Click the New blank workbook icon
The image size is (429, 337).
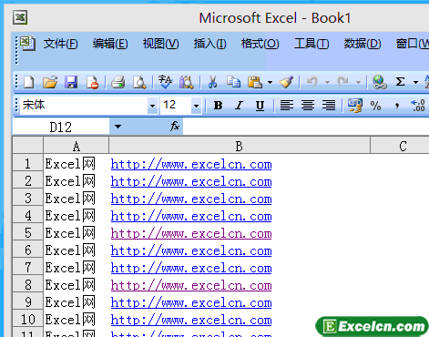[x=29, y=82]
